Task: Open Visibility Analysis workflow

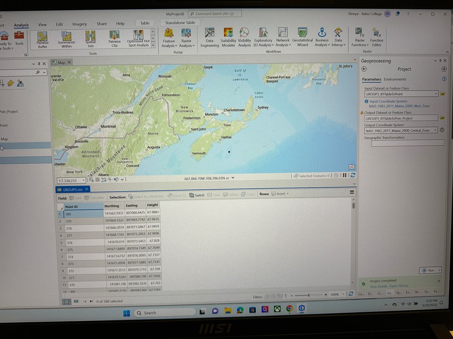Action: (244, 37)
